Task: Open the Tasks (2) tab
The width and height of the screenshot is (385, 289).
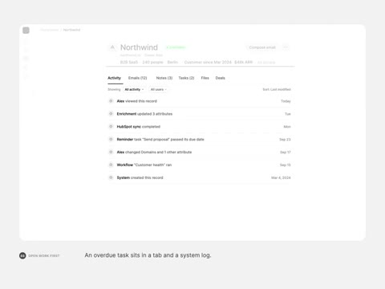Action: (186, 78)
